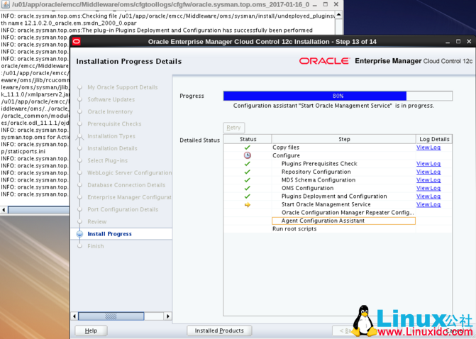Click the checkmark for OMS Configuration
The height and width of the screenshot is (339, 476).
tap(248, 188)
